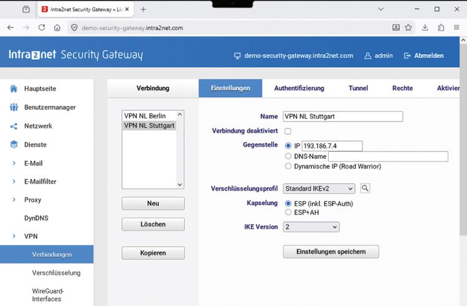Open Benutzermanager users icon

point(14,107)
